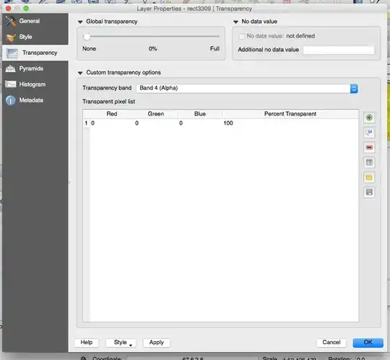The image size is (390, 360).
Task: Click the Apply button
Action: click(157, 343)
